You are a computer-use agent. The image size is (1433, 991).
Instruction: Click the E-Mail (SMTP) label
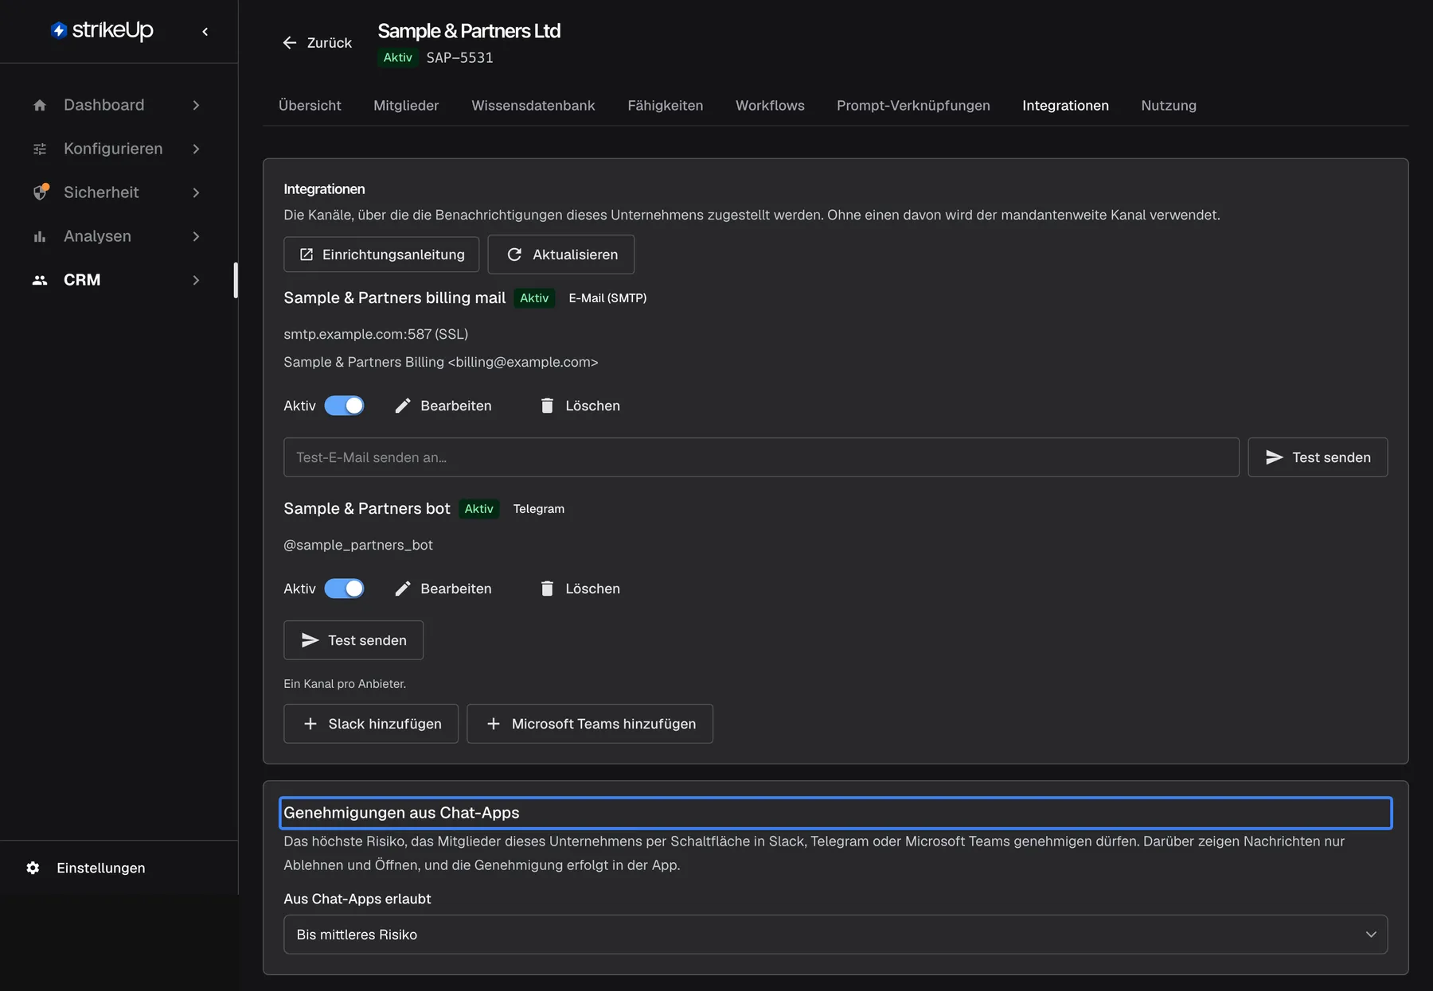coord(607,298)
